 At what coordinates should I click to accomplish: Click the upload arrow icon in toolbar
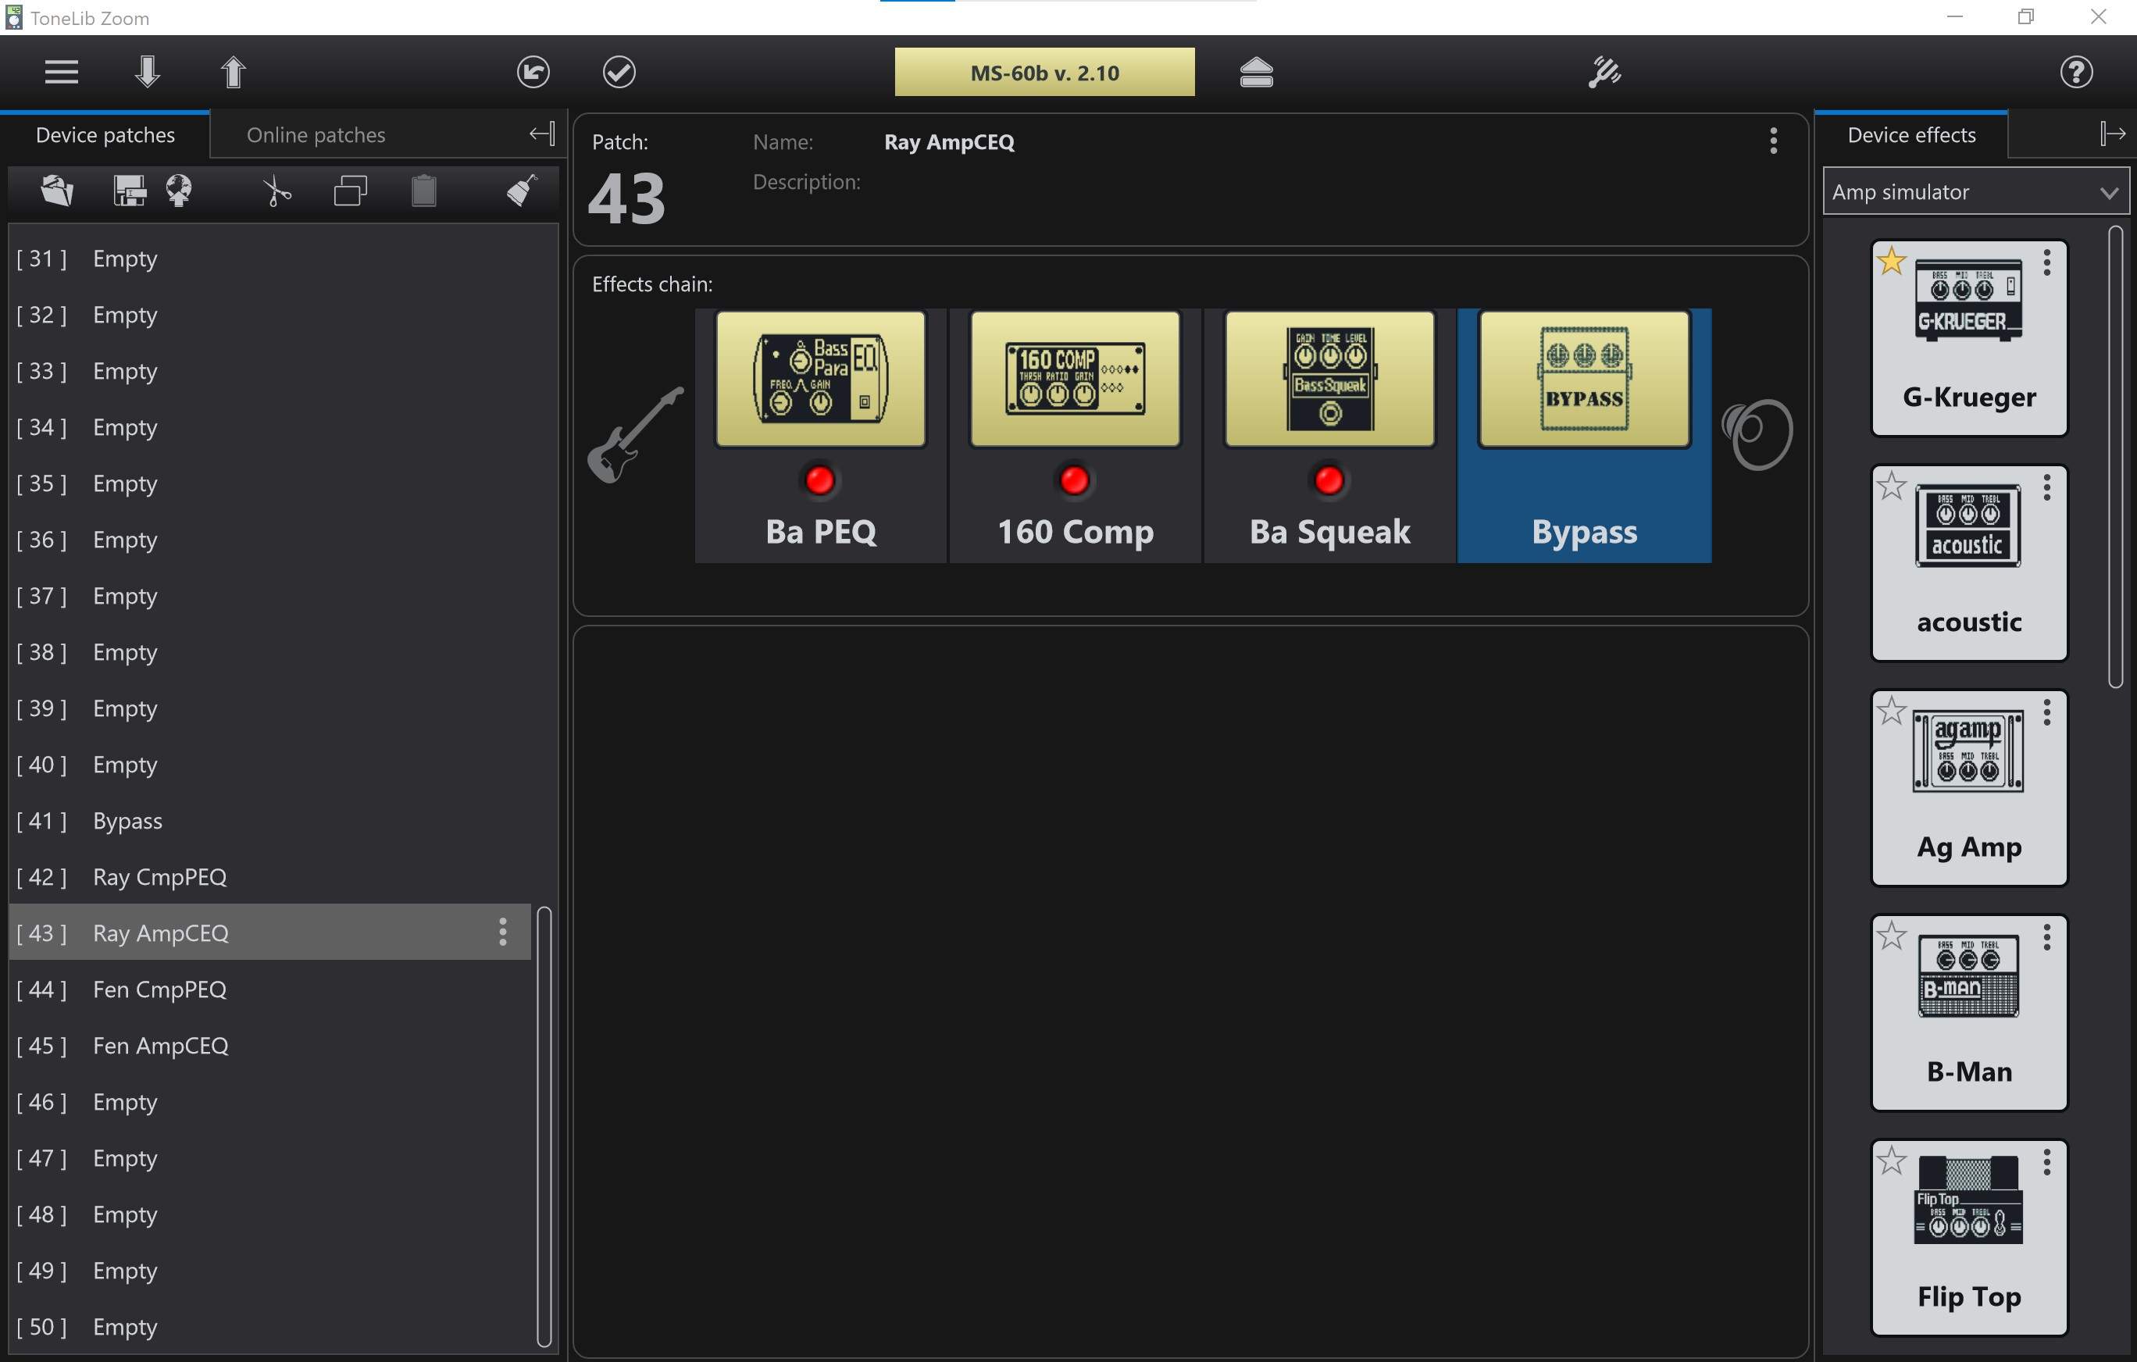tap(233, 72)
